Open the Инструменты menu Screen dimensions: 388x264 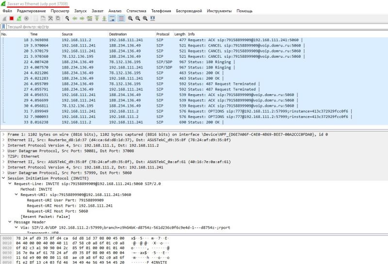219,11
